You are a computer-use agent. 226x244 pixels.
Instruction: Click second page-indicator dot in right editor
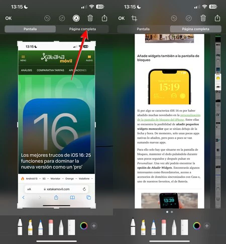pyautogui.click(x=172, y=212)
